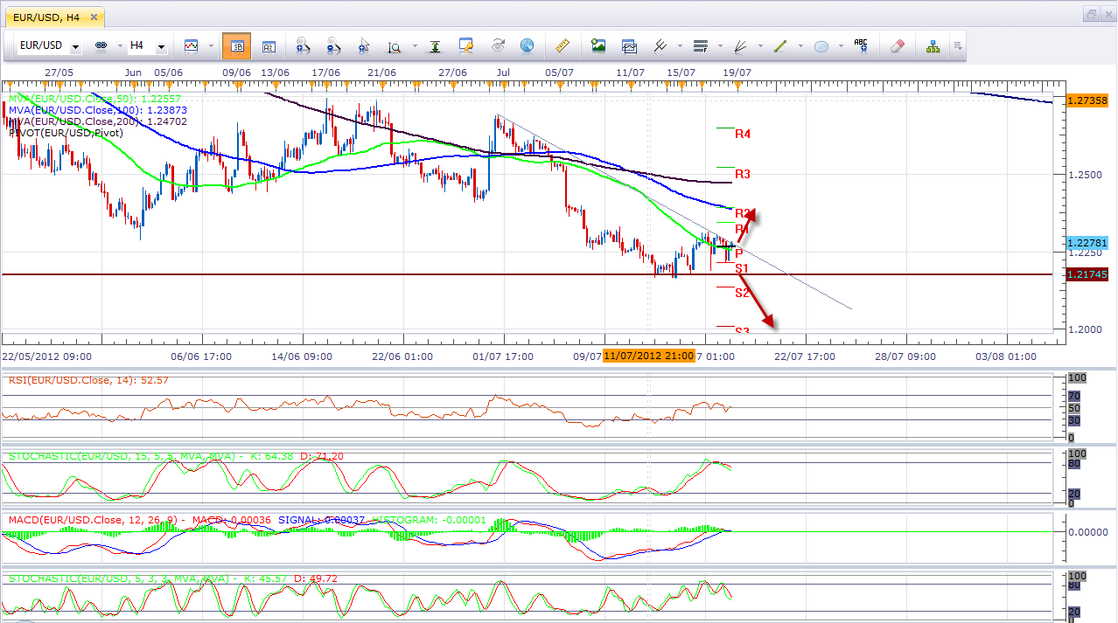Click the chart window template icon
1118x623 pixels.
click(629, 45)
